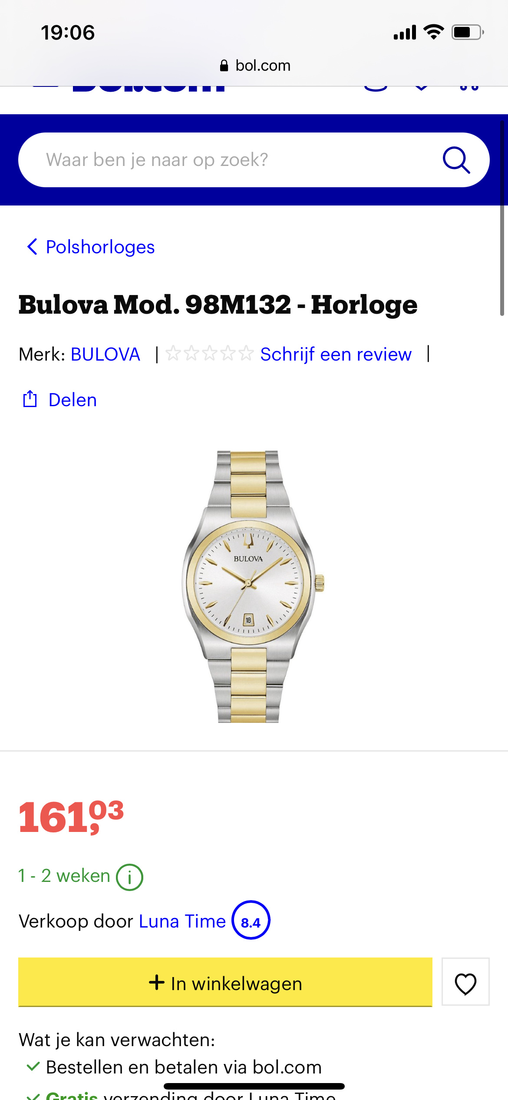Click the search magnifier icon
Viewport: 508px width, 1100px height.
[456, 160]
